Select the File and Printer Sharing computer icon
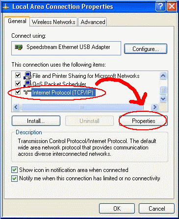 [27, 75]
